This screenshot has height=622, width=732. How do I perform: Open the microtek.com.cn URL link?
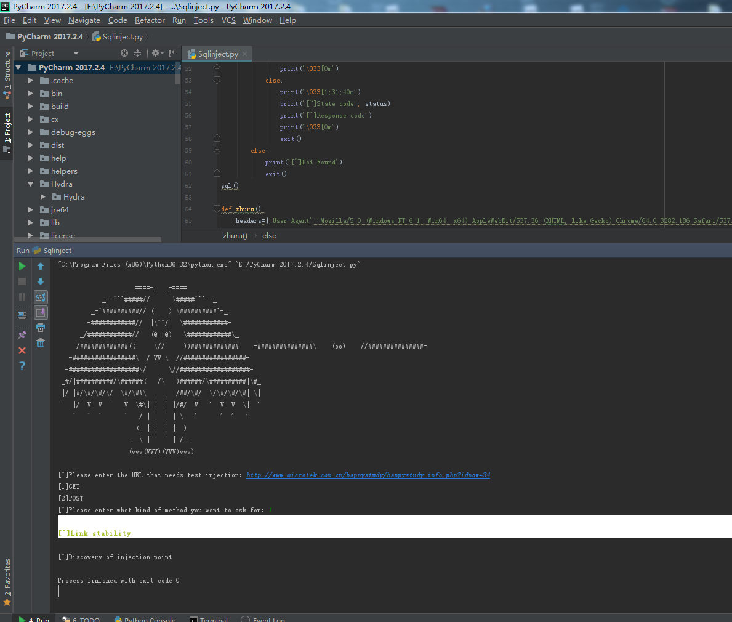(x=368, y=475)
